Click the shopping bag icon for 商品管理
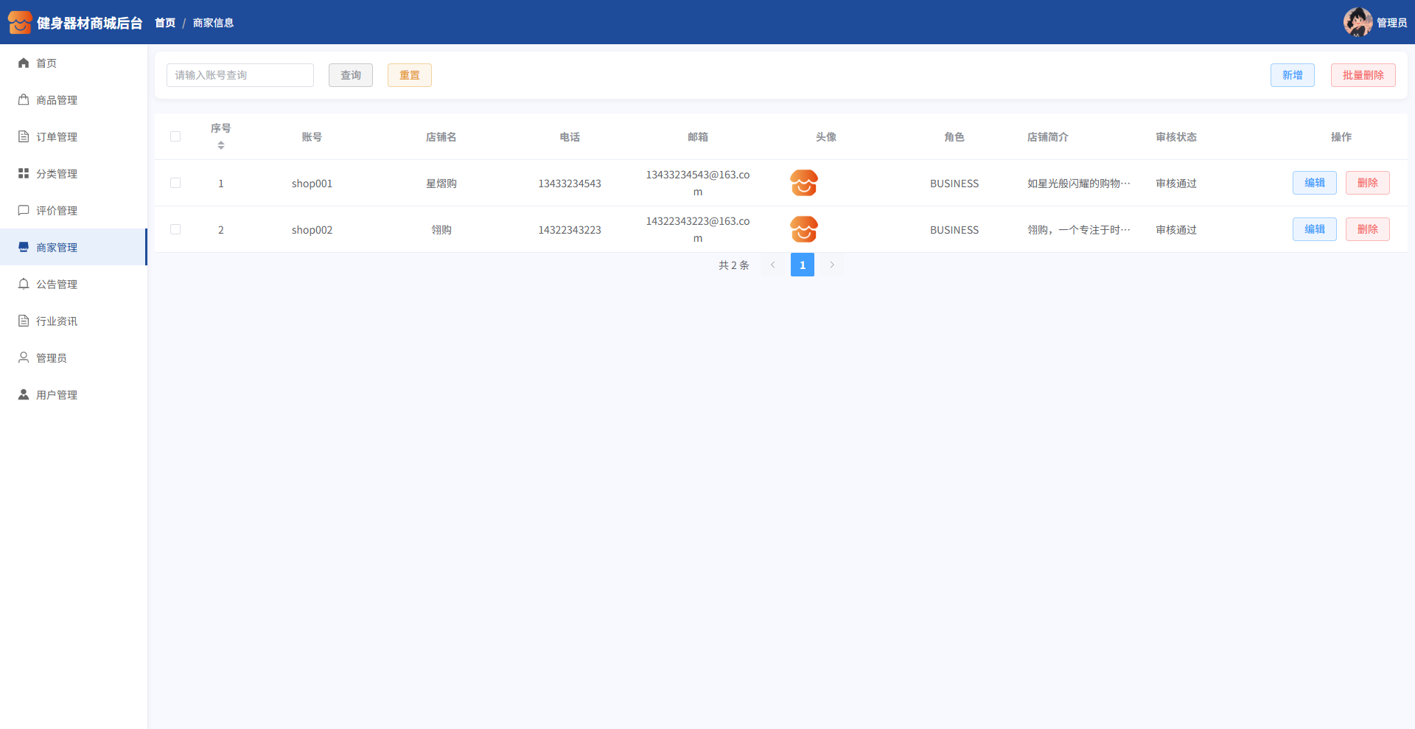 (x=24, y=100)
